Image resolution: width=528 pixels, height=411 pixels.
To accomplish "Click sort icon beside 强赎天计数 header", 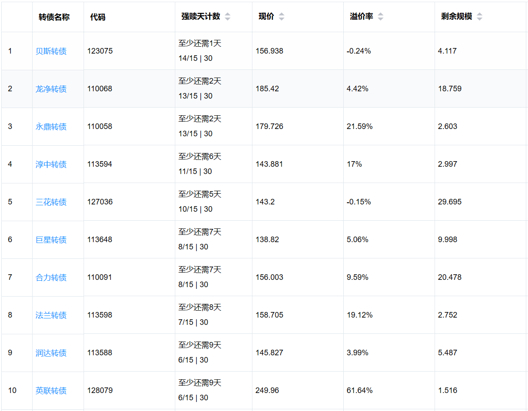I will tap(228, 17).
